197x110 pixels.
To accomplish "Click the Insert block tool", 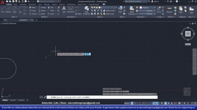I will point(120,9).
